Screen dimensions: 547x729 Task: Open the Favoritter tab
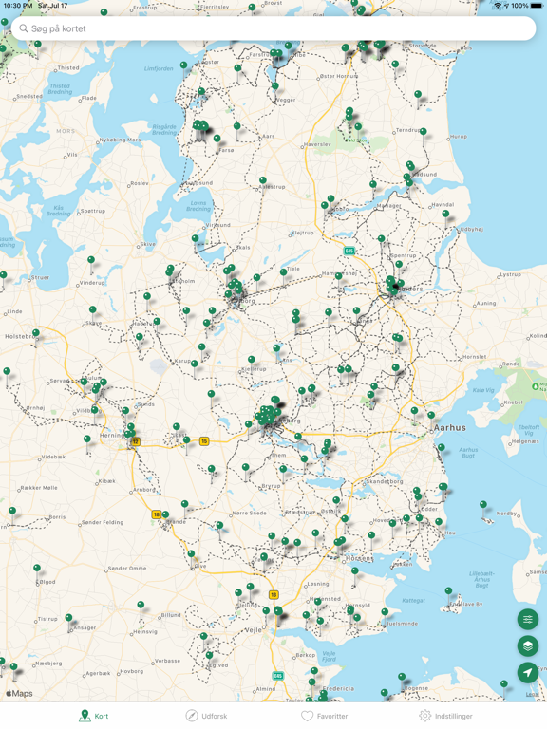click(324, 716)
